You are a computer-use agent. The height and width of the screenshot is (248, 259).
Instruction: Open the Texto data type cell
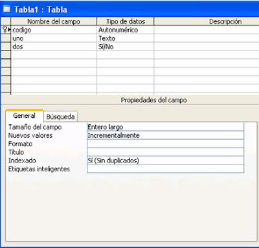[x=126, y=38]
